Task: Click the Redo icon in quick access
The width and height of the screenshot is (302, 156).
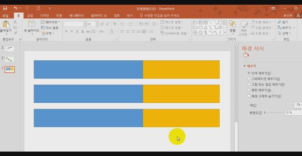Action: click(27, 8)
